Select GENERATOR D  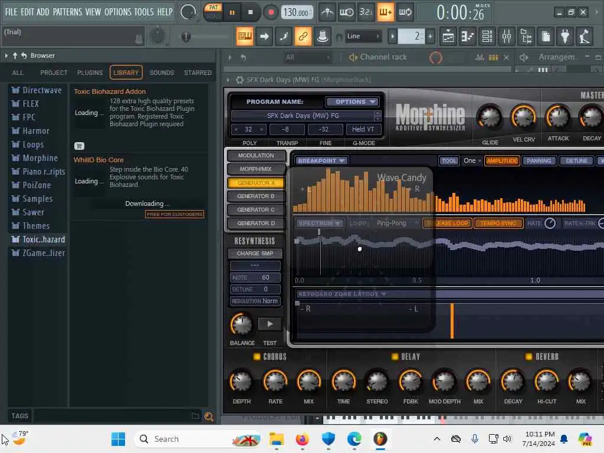click(x=256, y=223)
